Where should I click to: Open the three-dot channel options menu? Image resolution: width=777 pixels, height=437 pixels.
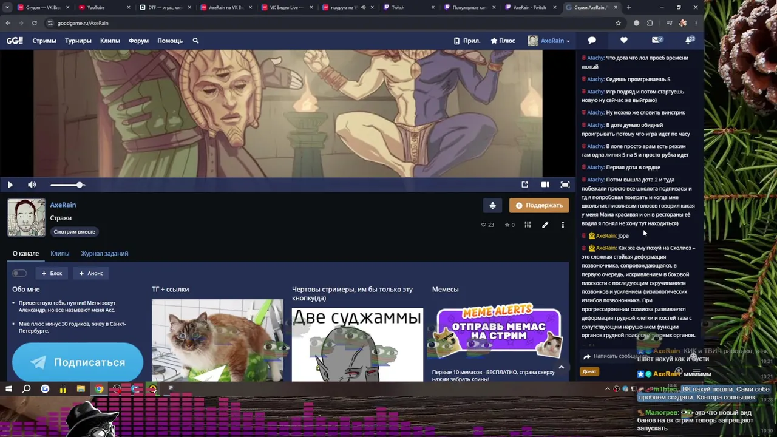pyautogui.click(x=563, y=225)
